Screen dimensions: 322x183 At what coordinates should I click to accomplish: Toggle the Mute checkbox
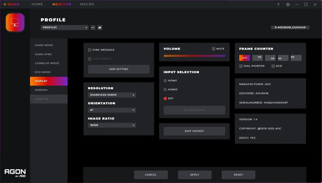pos(214,49)
